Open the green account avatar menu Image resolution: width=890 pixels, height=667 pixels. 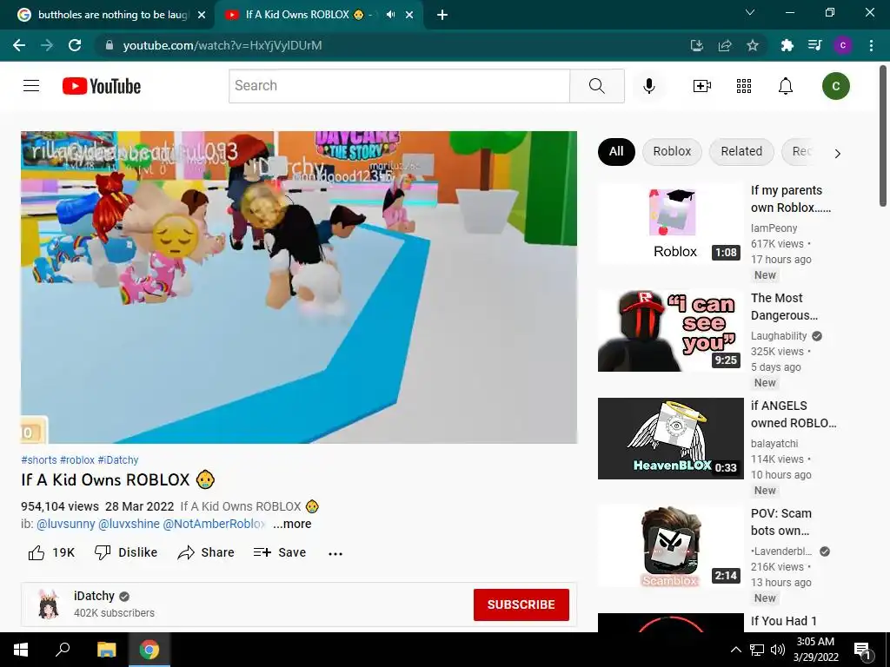pyautogui.click(x=835, y=86)
